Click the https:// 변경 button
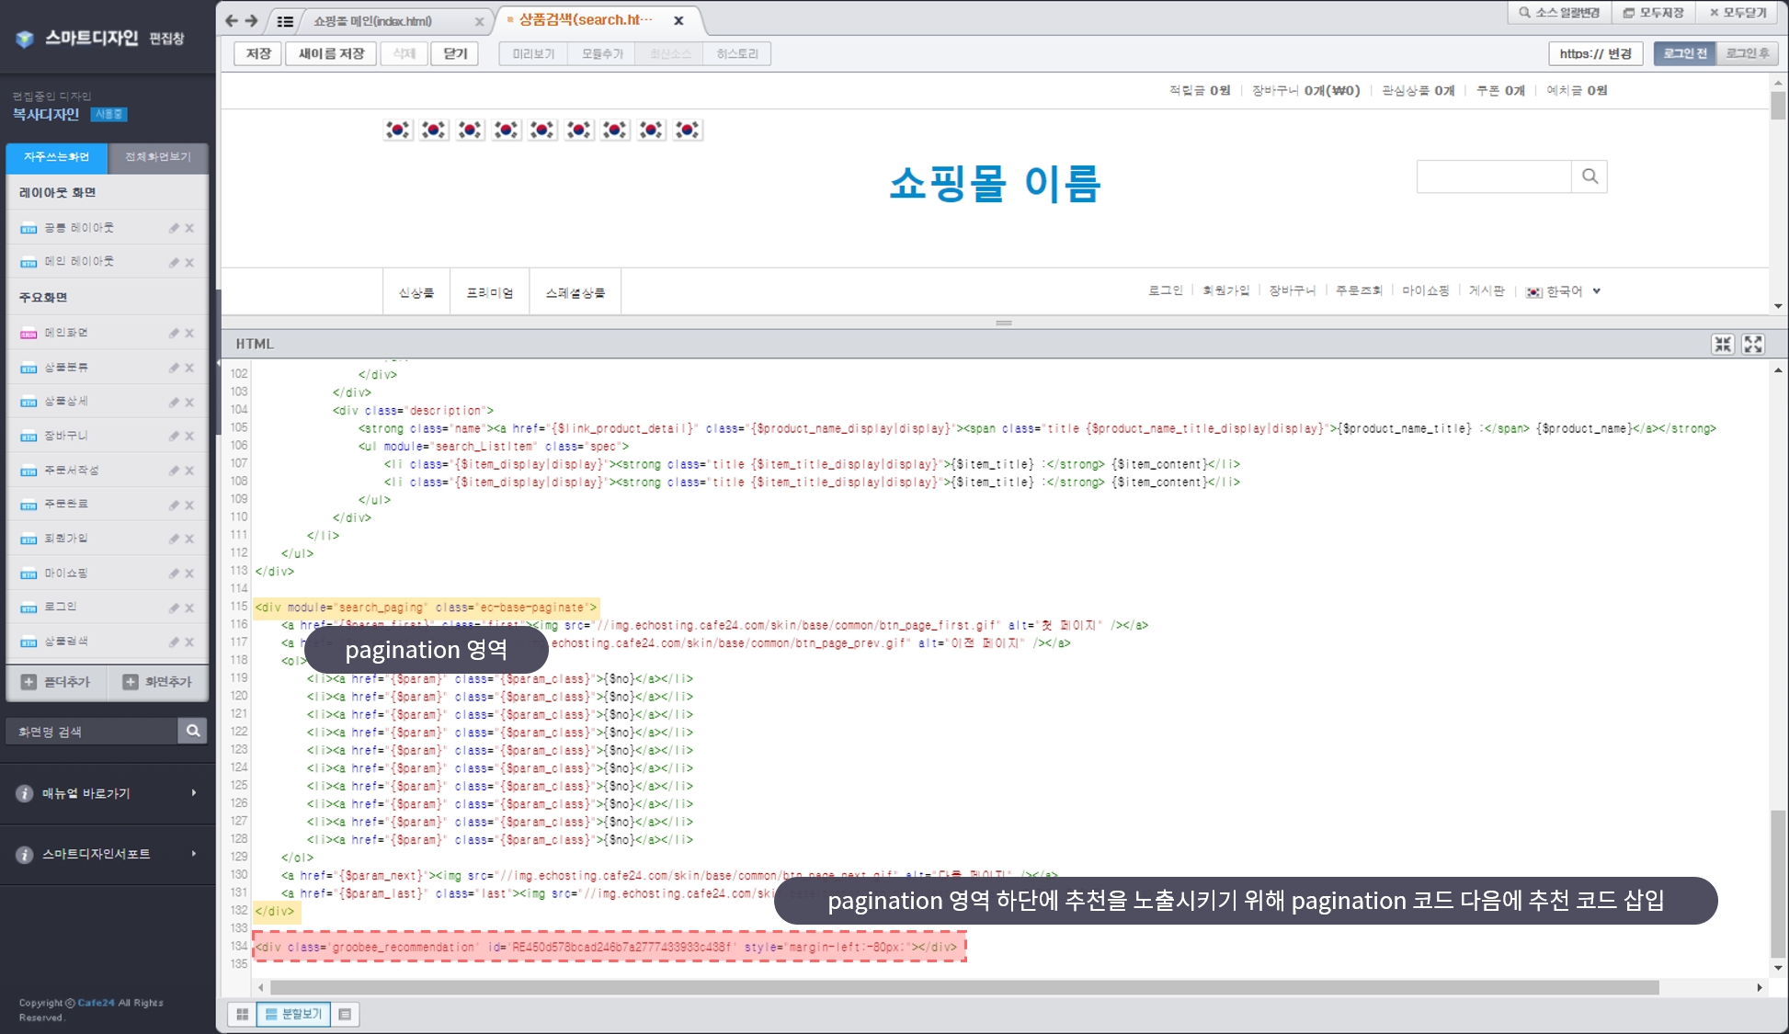 pyautogui.click(x=1595, y=53)
